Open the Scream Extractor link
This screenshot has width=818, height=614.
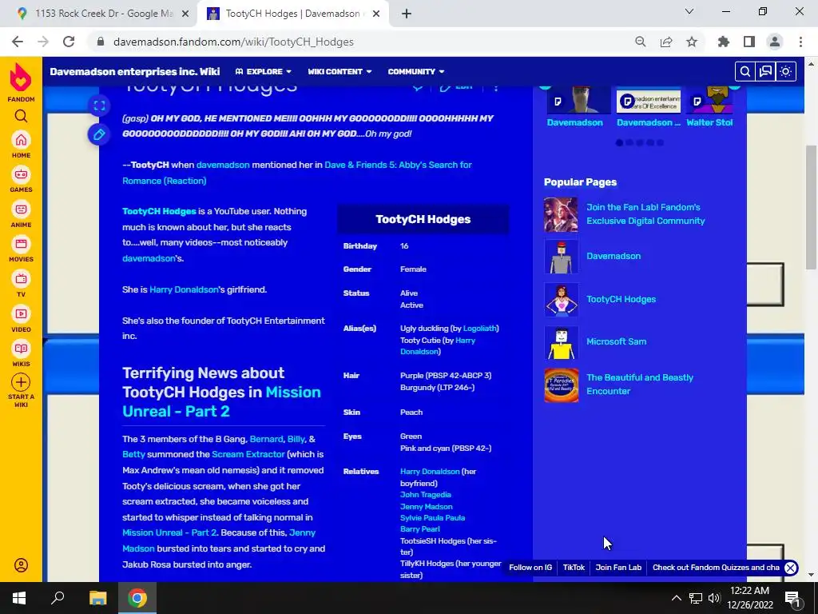click(x=248, y=454)
